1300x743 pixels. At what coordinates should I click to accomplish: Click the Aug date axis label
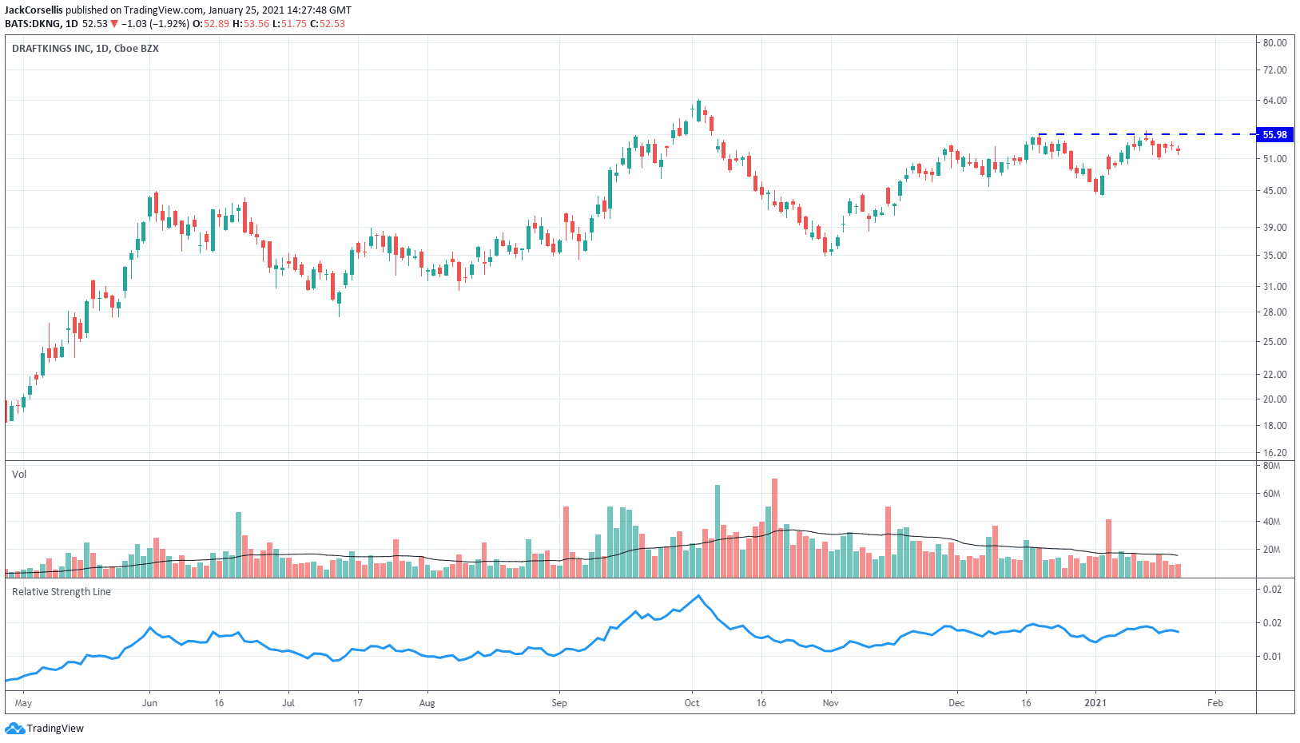point(427,704)
